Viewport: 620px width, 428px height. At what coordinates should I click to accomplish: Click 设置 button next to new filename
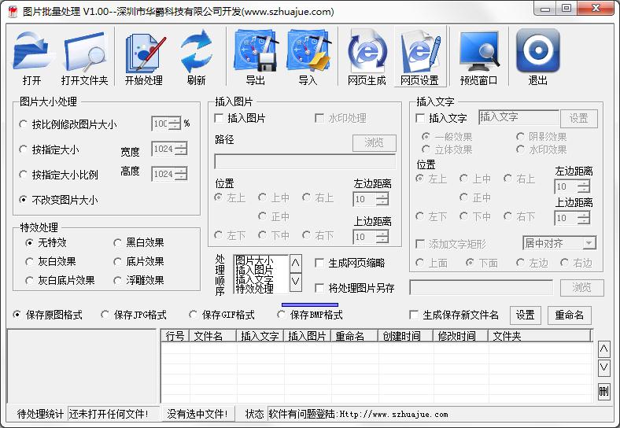(525, 315)
